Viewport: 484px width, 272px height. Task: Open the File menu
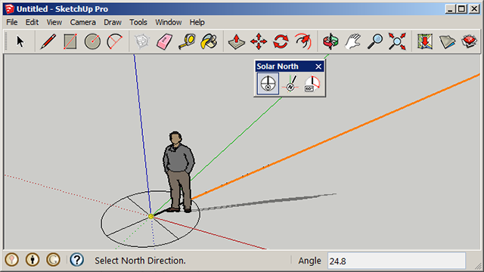pyautogui.click(x=12, y=22)
